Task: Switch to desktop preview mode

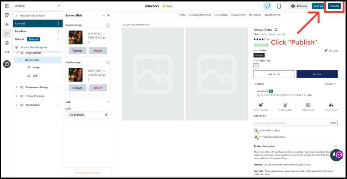Action: tap(268, 6)
